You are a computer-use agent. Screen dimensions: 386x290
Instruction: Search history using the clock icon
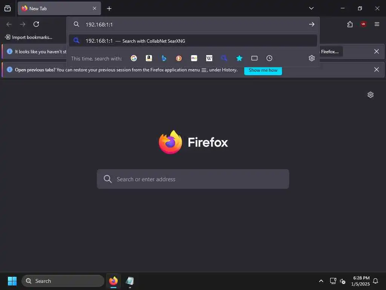point(269,58)
